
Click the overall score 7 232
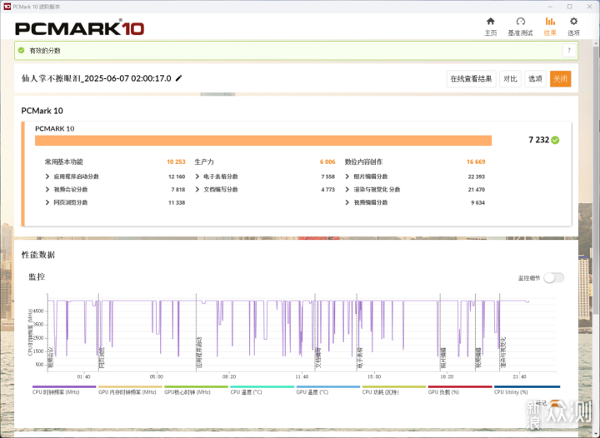point(539,140)
